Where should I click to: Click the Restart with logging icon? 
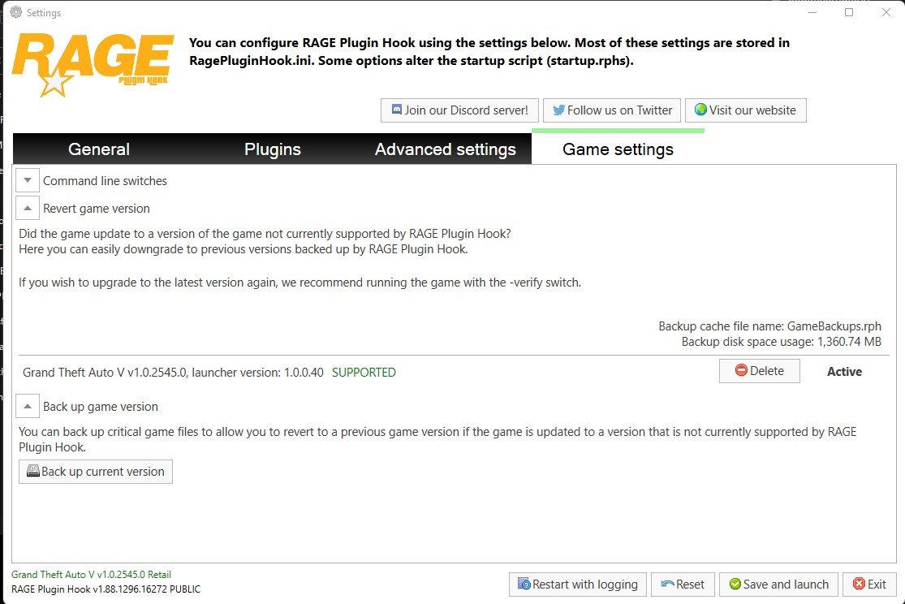click(x=524, y=584)
